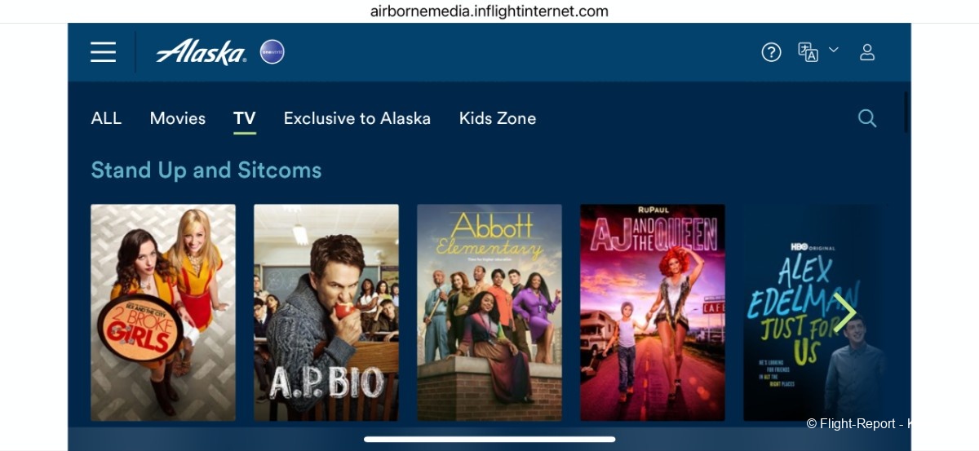
Task: Switch to the Movies tab
Action: (177, 118)
